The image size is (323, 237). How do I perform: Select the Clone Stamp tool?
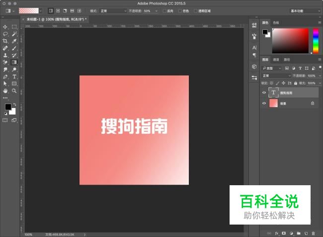click(5, 55)
